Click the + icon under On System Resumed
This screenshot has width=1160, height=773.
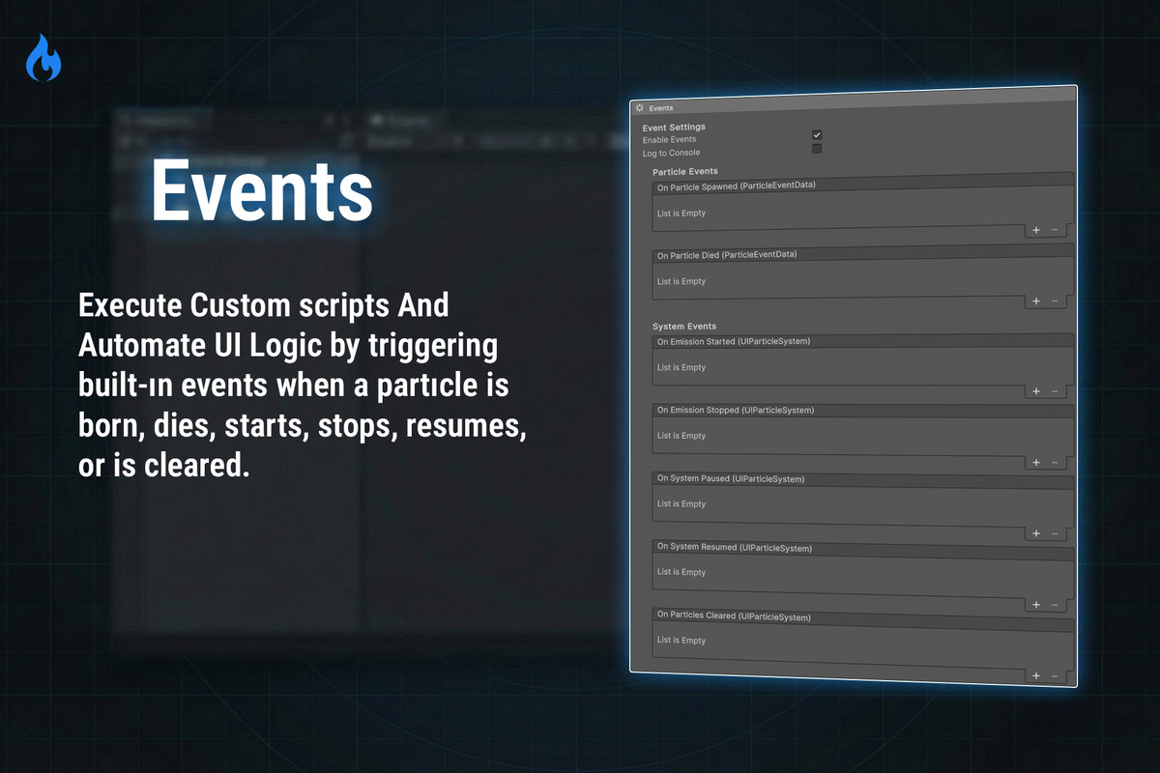[1035, 604]
